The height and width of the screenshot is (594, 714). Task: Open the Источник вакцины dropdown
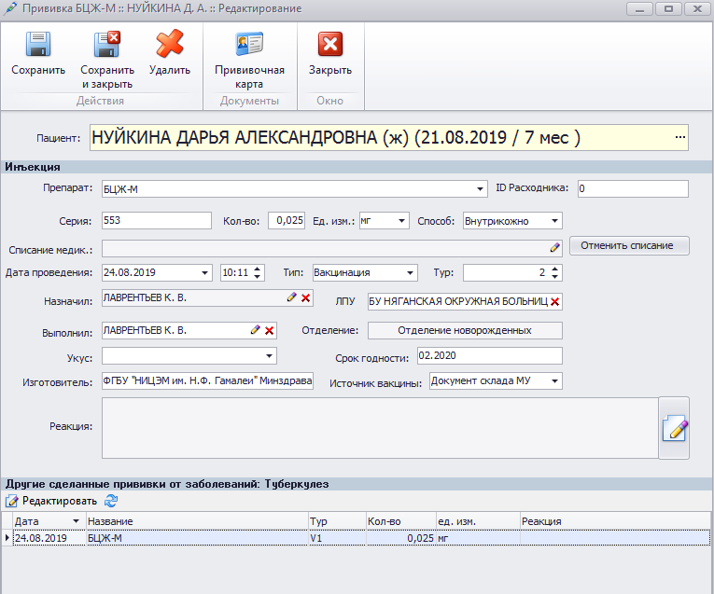pos(555,380)
